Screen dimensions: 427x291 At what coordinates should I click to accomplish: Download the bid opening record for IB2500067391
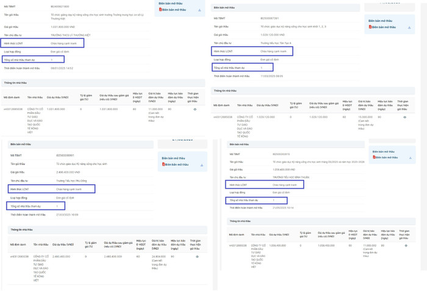coord(409,27)
